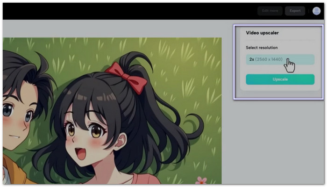327x187 pixels.
Task: Open the user profile avatar
Action: (316, 11)
